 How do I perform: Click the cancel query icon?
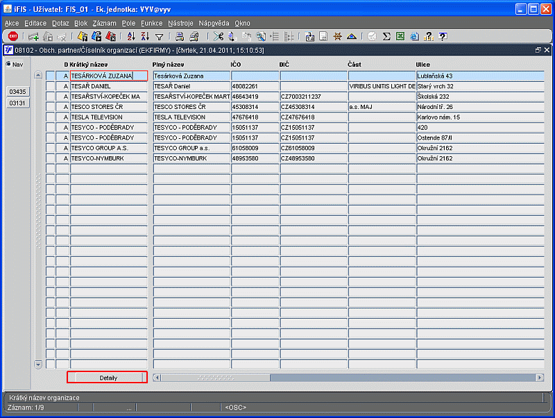click(x=110, y=36)
